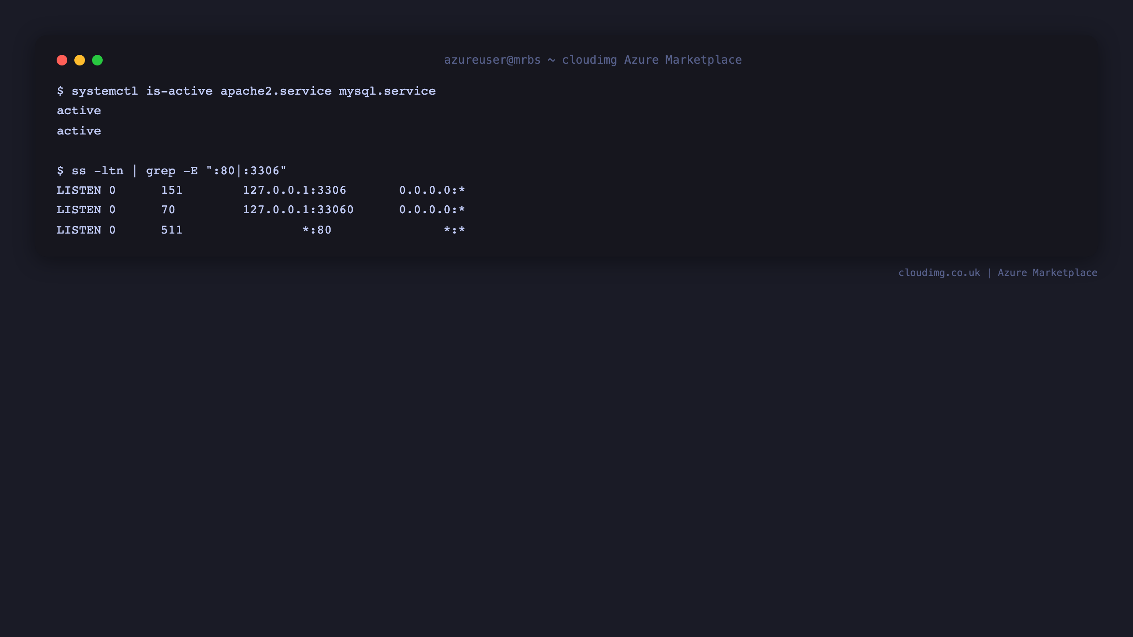The image size is (1133, 637).
Task: Select the first 'active' output line
Action: coord(79,111)
